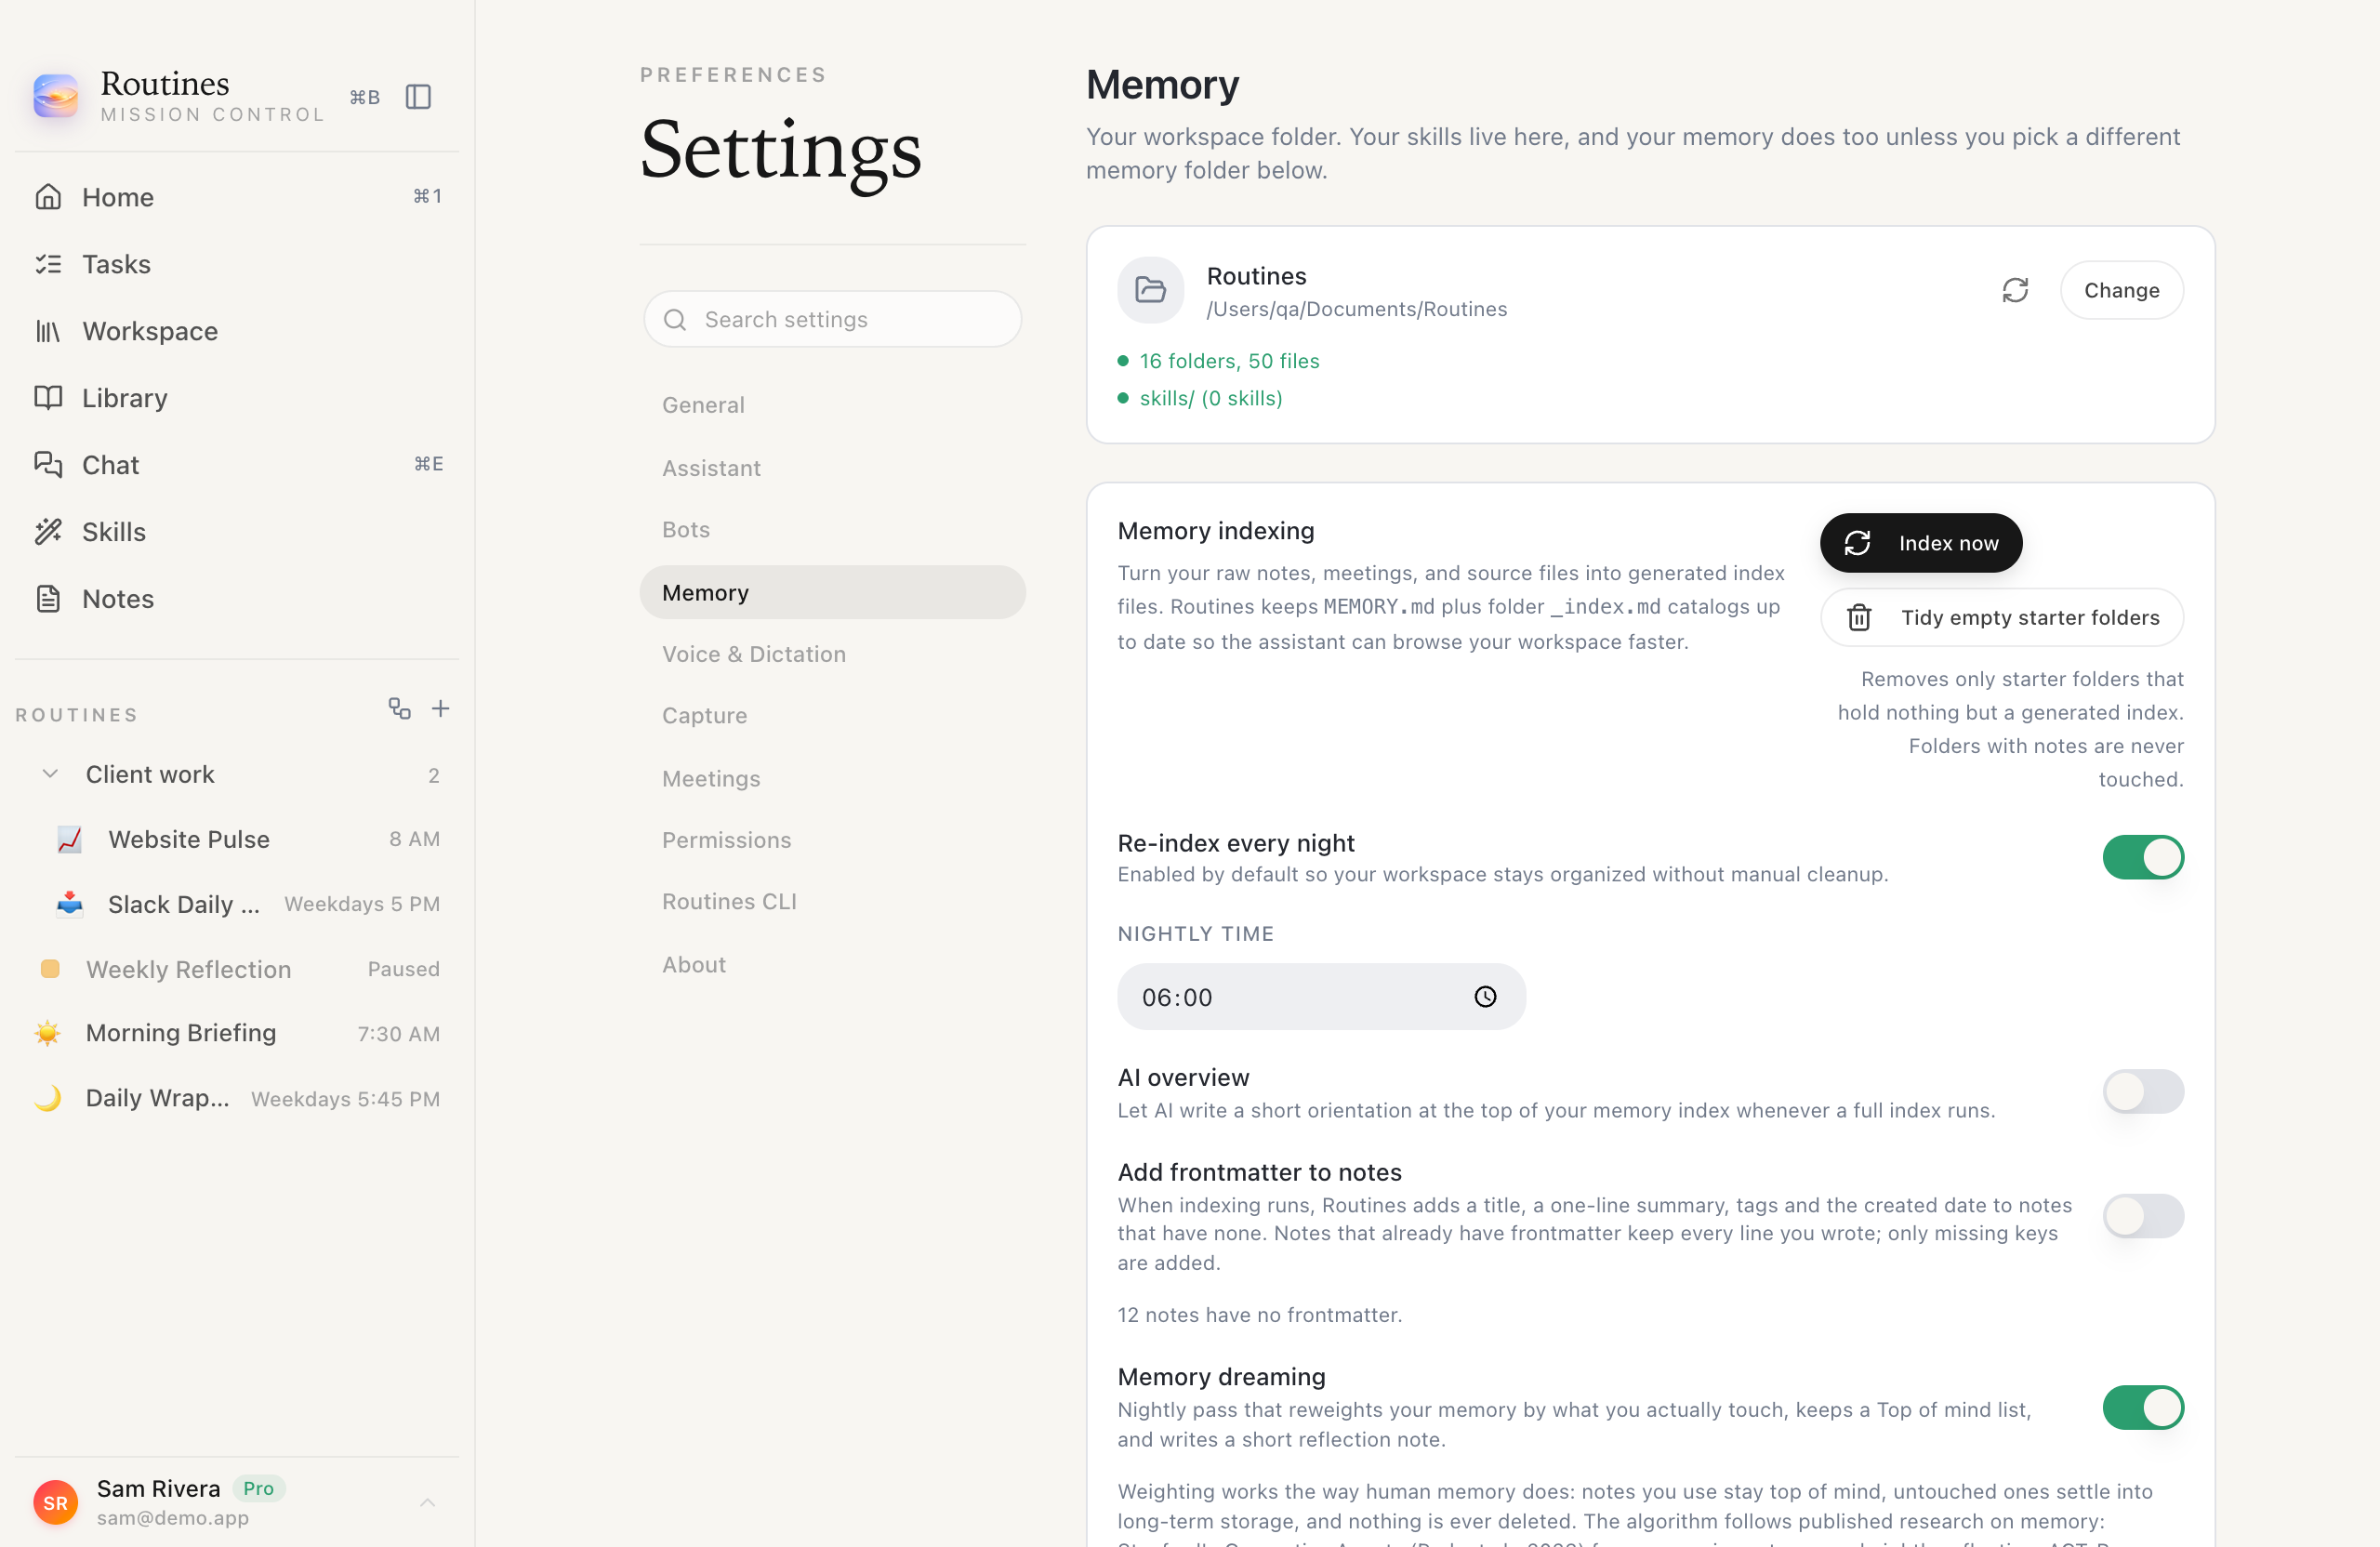
Task: Open the time picker clock icon
Action: coord(1486,997)
